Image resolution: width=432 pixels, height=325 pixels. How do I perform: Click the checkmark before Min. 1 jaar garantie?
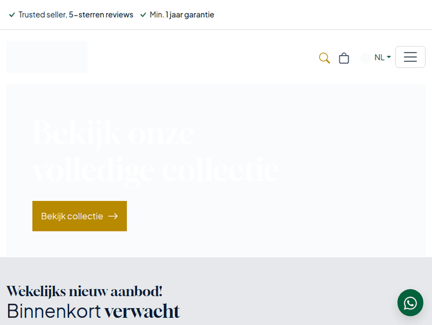[143, 15]
